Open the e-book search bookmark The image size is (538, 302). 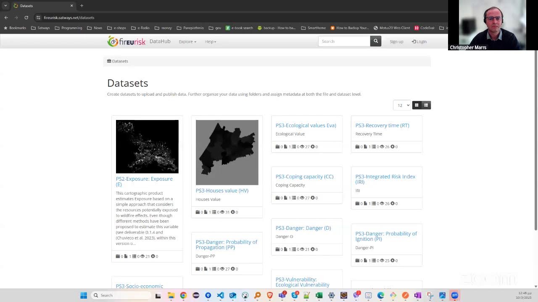coord(240,28)
